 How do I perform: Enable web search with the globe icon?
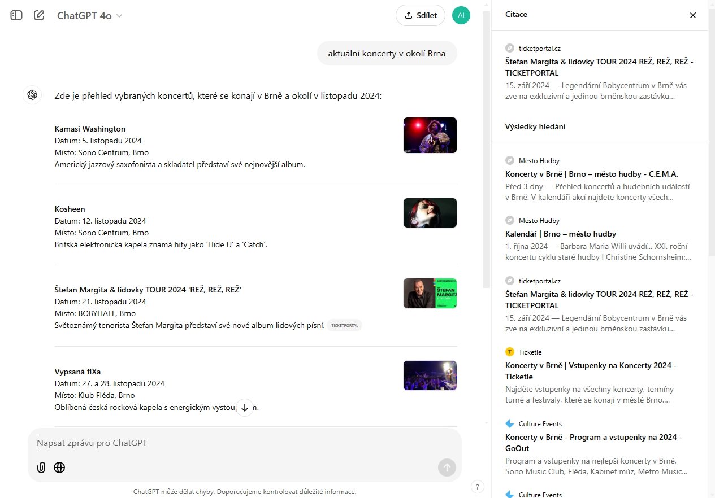(59, 468)
